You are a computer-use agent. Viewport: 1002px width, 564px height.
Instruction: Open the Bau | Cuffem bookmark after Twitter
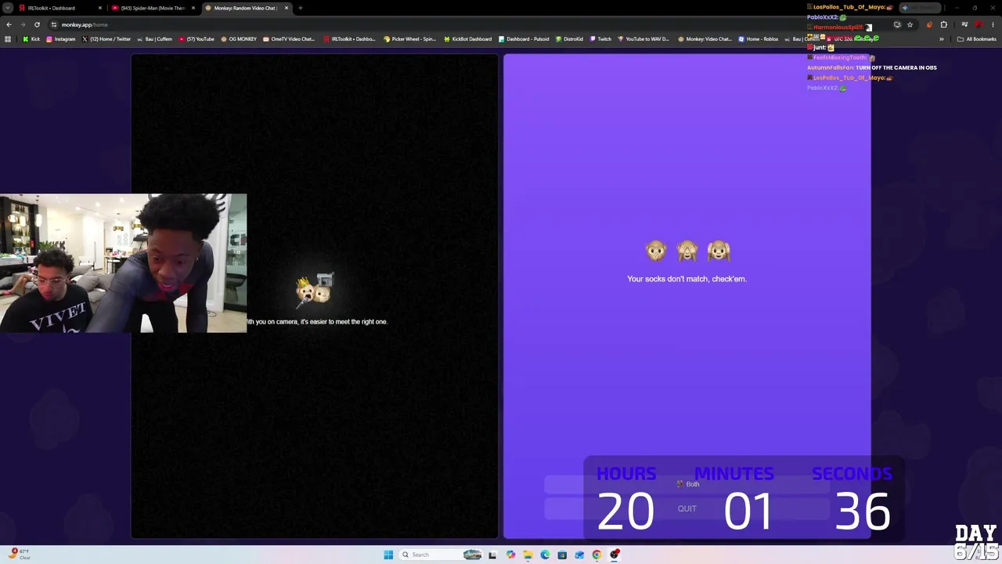(155, 39)
